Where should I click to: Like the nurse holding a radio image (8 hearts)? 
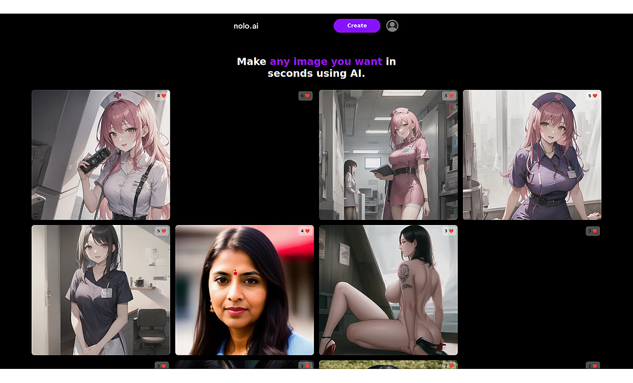(162, 96)
